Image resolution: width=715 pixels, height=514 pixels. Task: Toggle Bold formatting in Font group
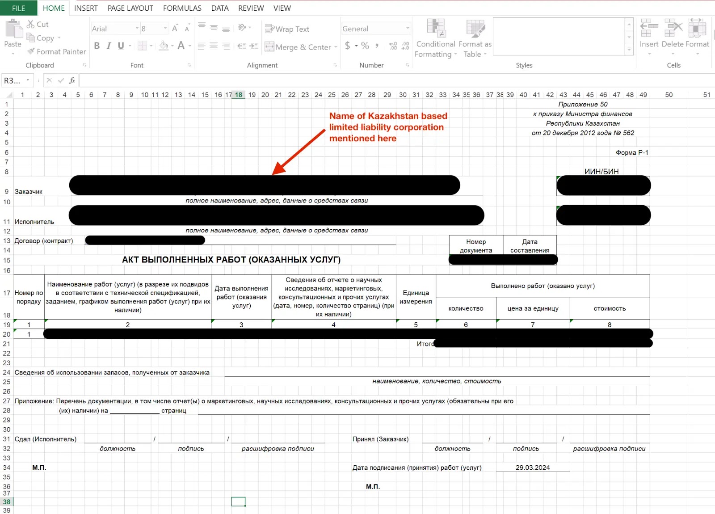97,46
